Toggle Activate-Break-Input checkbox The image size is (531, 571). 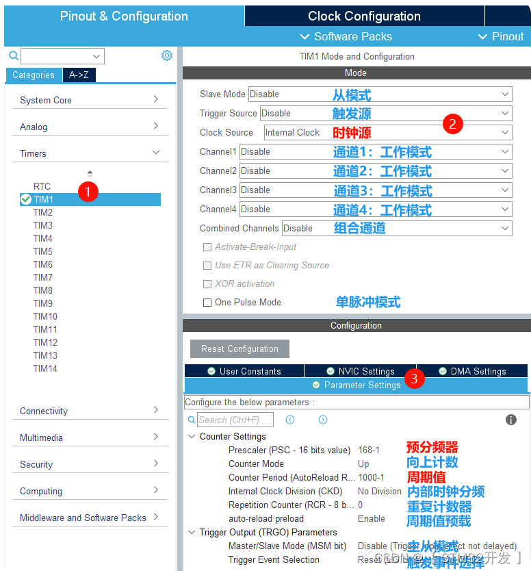tap(207, 247)
